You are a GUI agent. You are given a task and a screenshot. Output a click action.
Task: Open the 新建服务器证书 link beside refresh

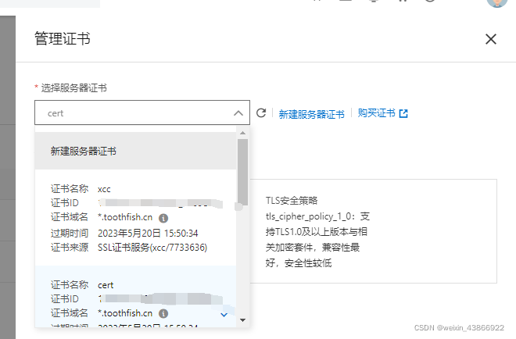[311, 114]
